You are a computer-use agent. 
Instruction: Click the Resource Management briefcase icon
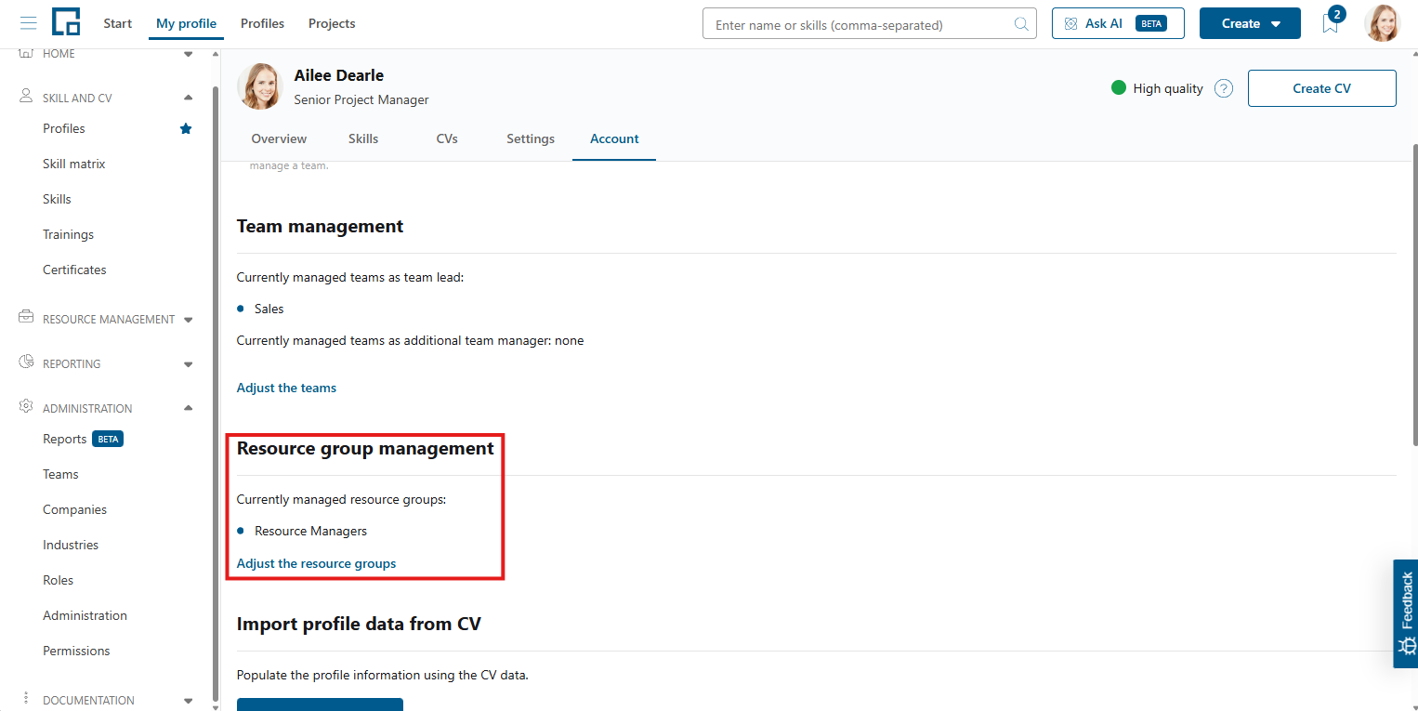(26, 318)
